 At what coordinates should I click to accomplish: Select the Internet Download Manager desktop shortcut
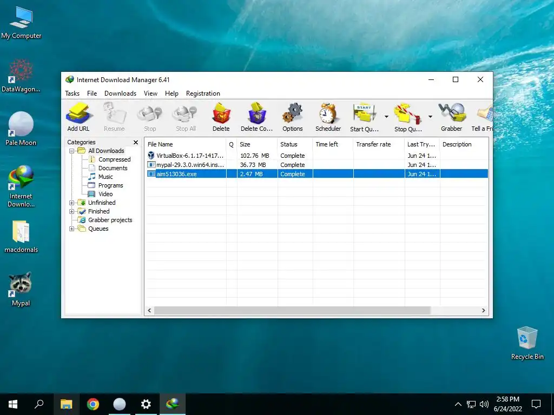coord(21,186)
